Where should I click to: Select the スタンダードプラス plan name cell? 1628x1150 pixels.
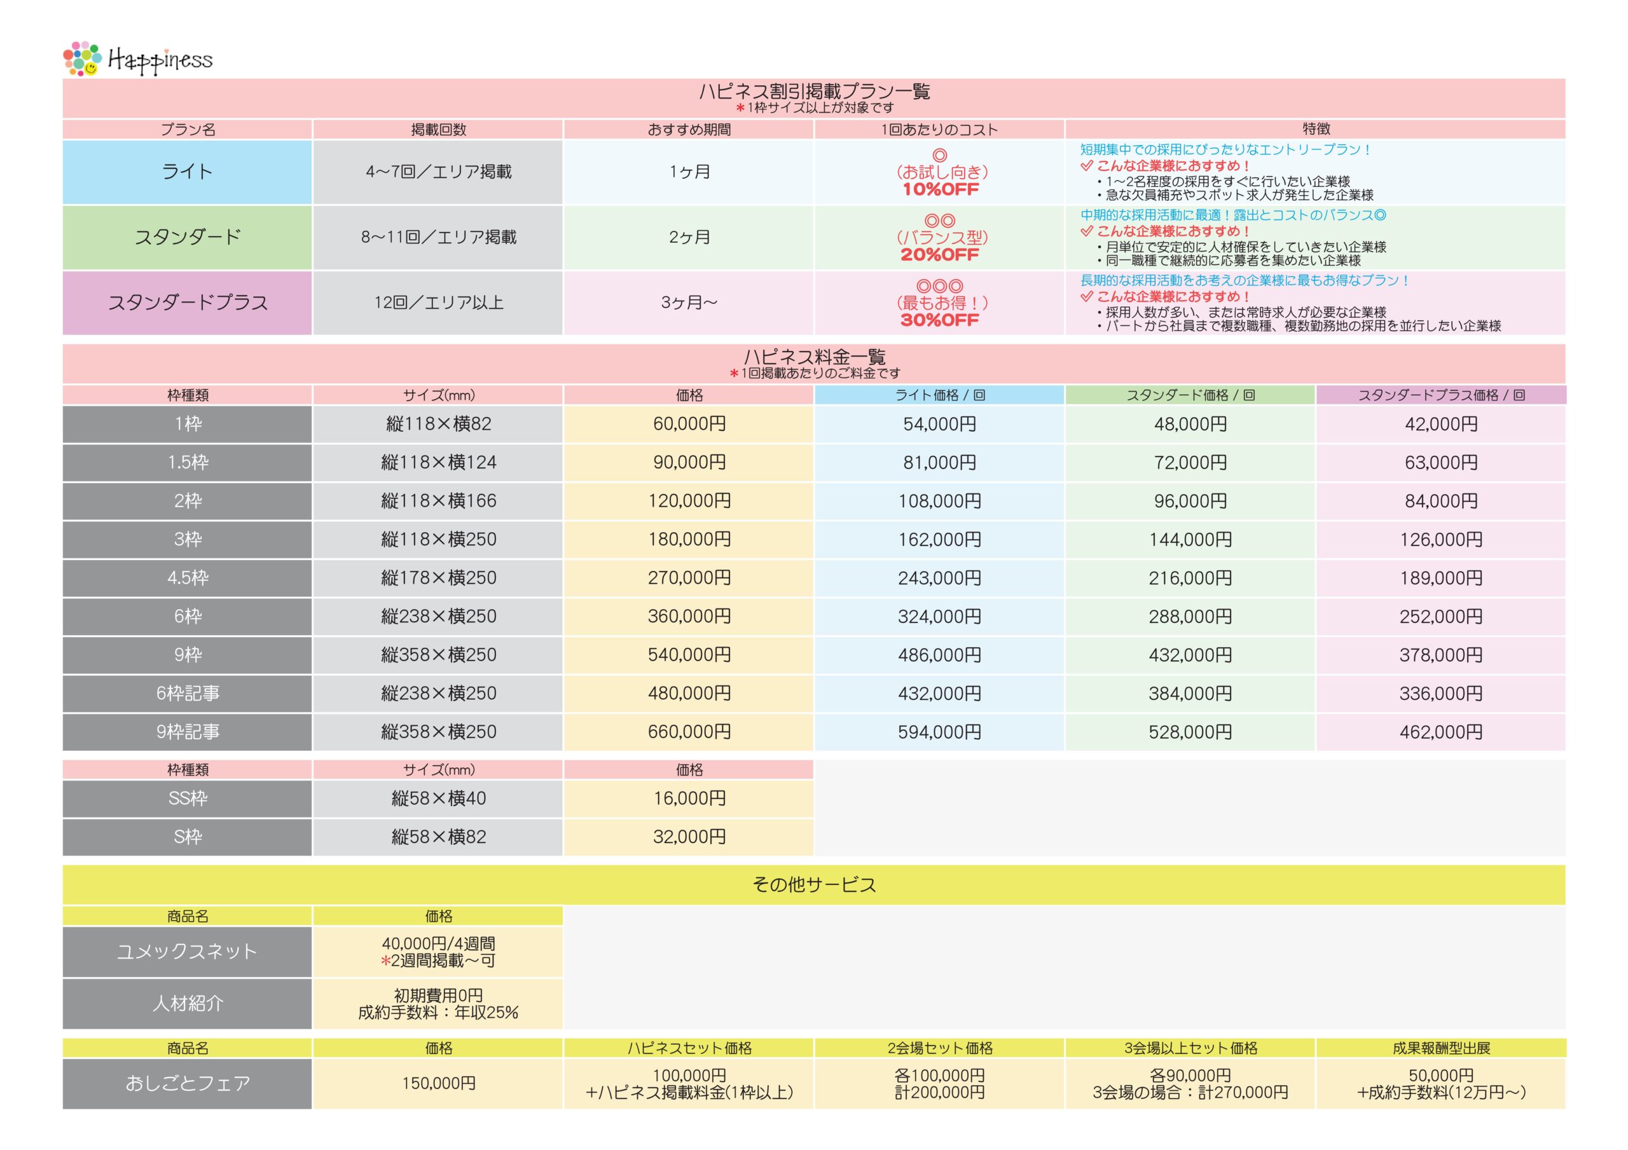(x=187, y=303)
